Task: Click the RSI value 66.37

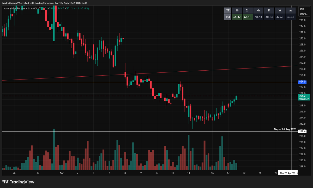Action: [237, 17]
